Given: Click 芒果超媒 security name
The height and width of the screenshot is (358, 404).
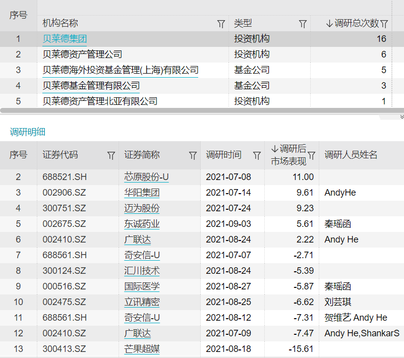Looking at the screenshot, I should [x=142, y=349].
